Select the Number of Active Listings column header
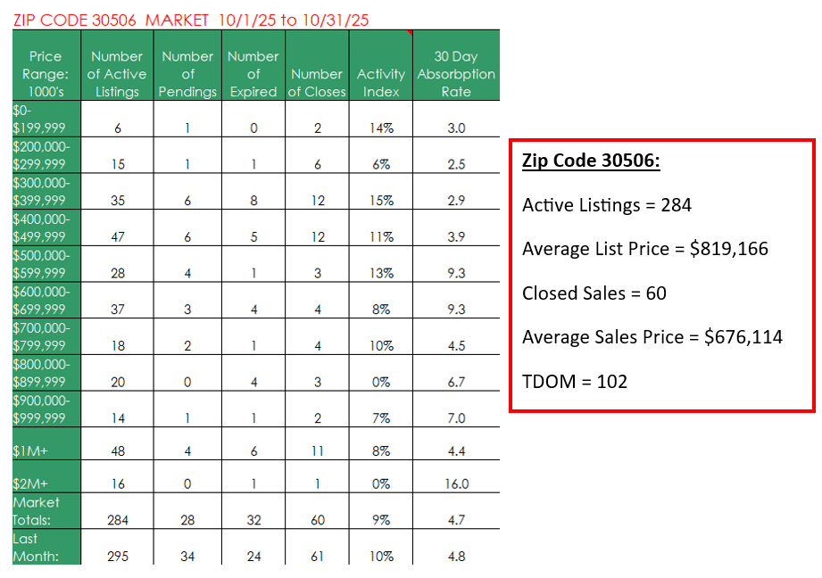 tap(118, 73)
